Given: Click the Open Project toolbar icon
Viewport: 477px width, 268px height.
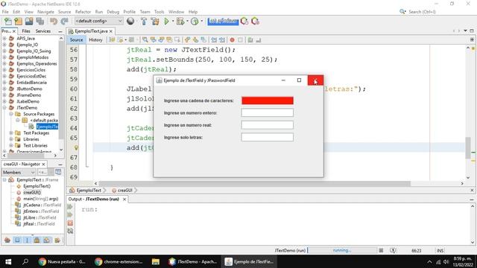Looking at the screenshot, I should pos(29,22).
